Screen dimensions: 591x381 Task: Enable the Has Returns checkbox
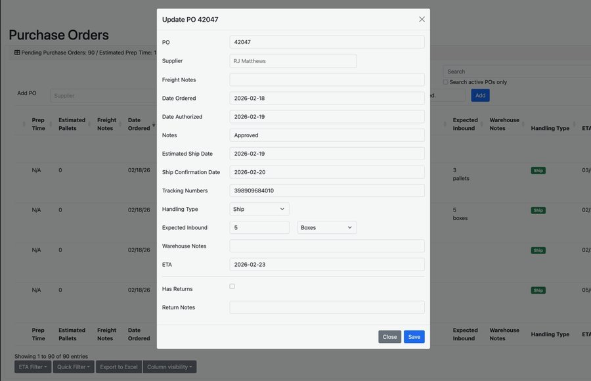coord(231,285)
